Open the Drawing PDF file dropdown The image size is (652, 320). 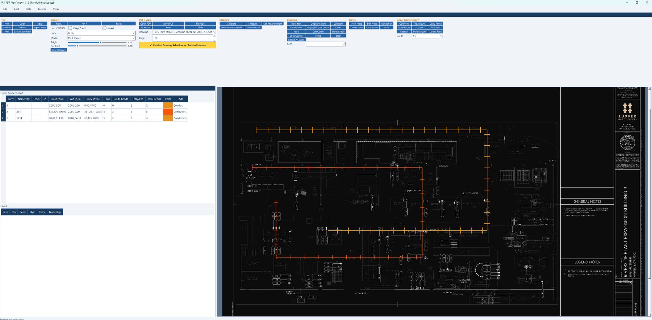coord(184,32)
